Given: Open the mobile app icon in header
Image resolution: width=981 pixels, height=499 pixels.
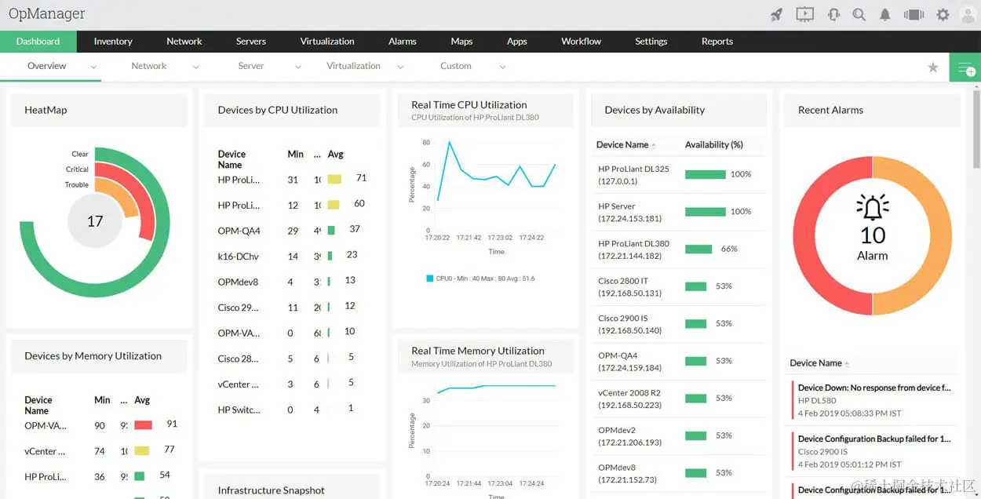Looking at the screenshot, I should [x=913, y=13].
